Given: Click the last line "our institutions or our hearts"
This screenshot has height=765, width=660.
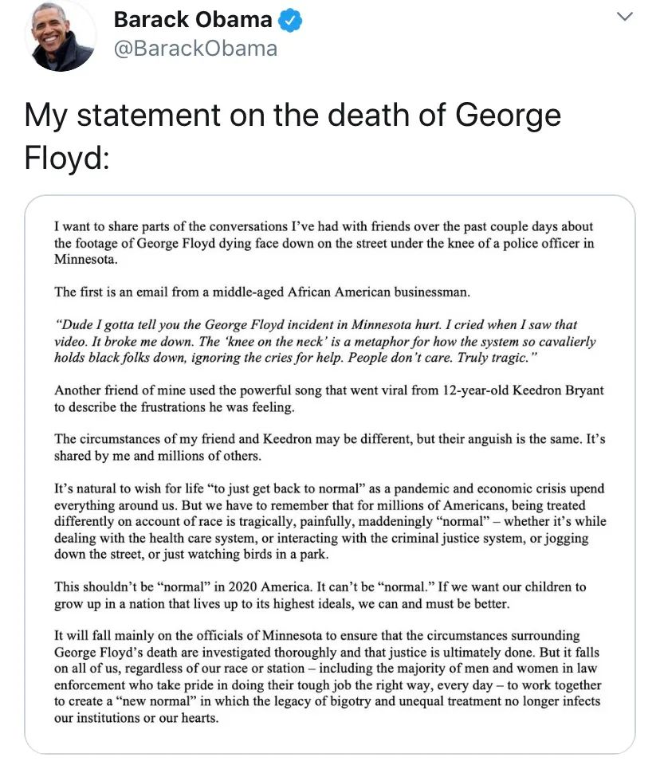Looking at the screenshot, I should tap(136, 718).
